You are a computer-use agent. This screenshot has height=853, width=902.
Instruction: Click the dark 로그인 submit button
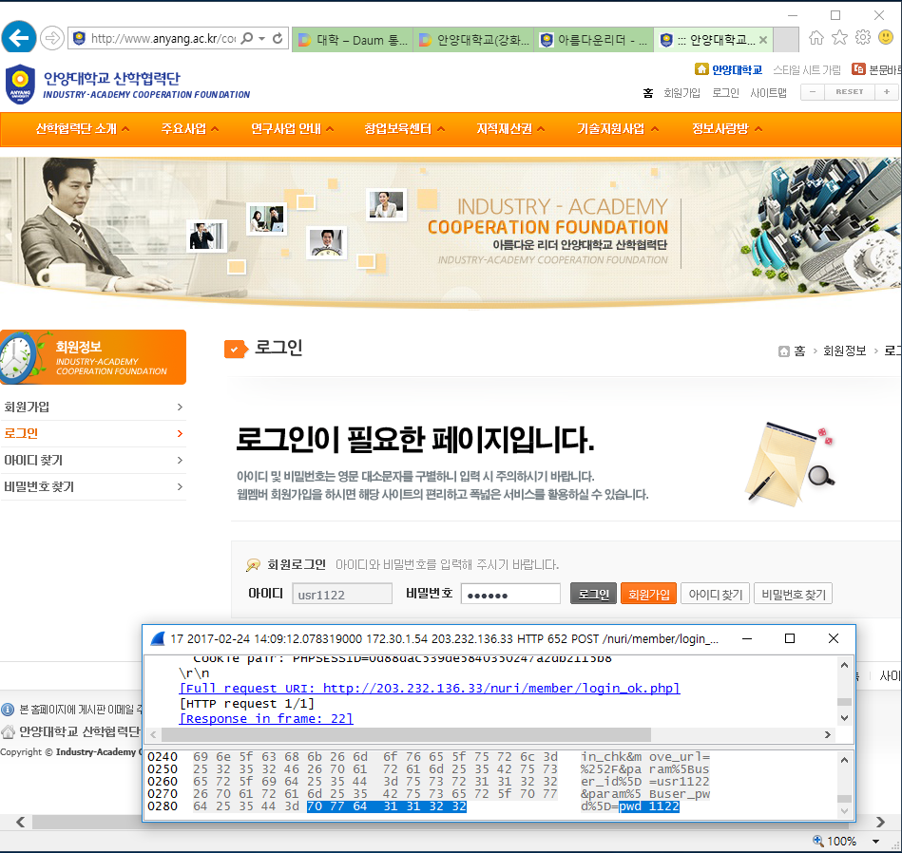tap(593, 594)
